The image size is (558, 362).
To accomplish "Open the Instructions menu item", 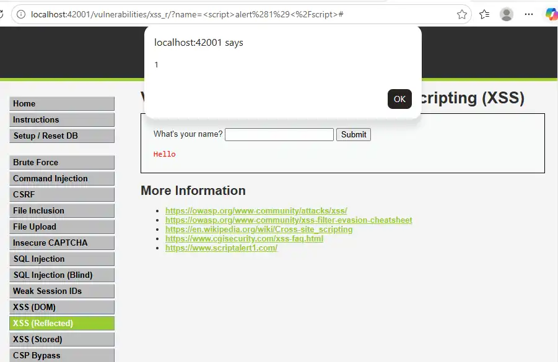I will pos(62,119).
